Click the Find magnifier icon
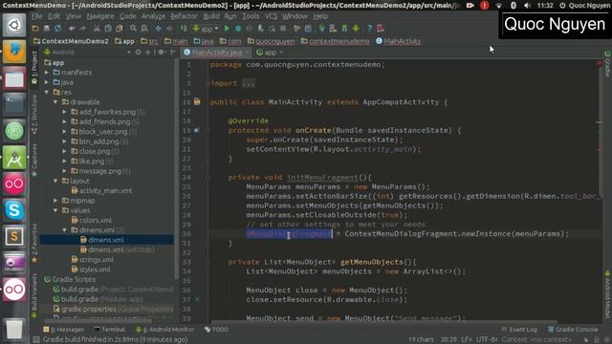 coord(133,29)
